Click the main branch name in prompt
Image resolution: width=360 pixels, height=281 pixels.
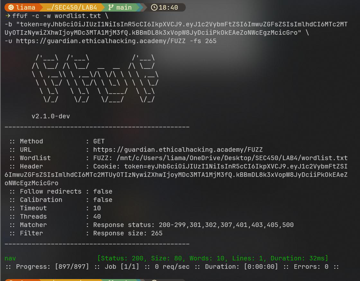click(124, 7)
